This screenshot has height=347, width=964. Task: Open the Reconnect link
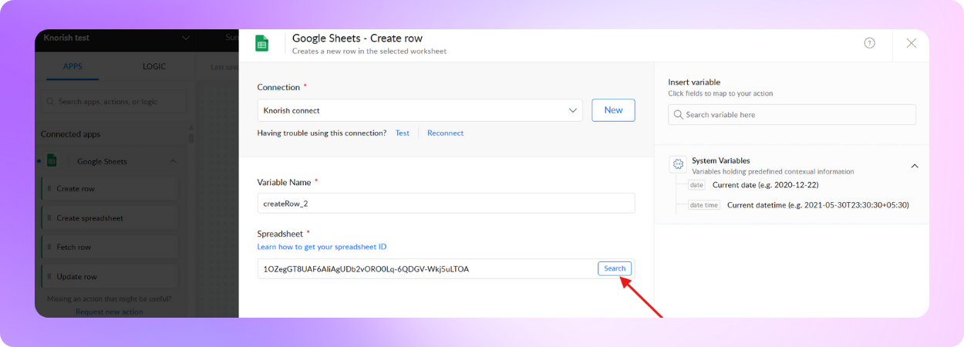pos(445,133)
